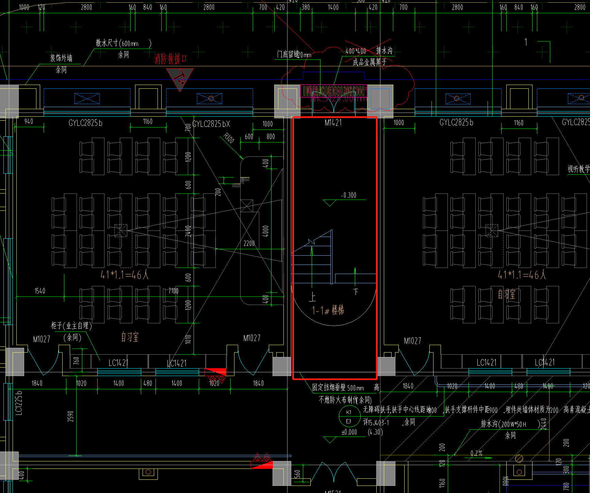Click the magenta drain grate symbol
Image resolution: width=590 pixels, height=493 pixels.
pos(333,91)
